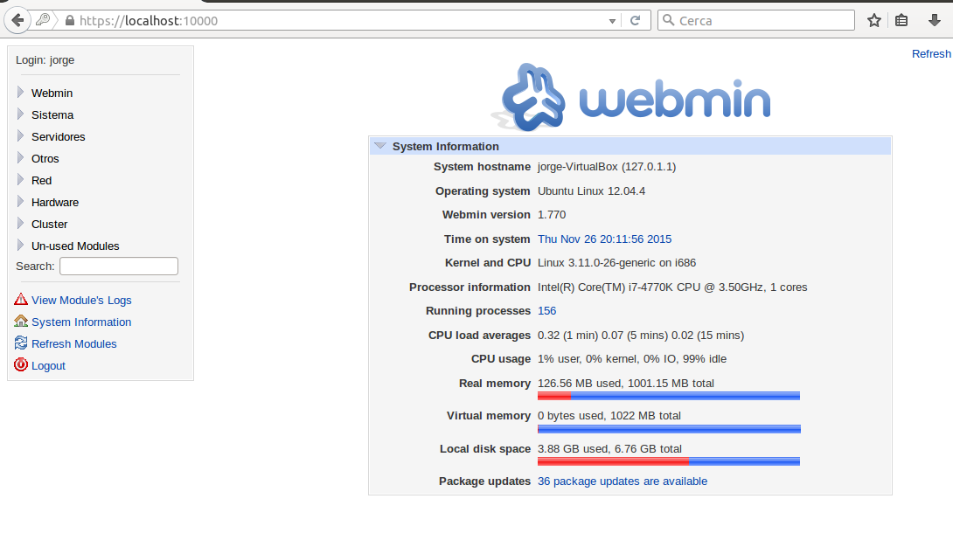Bookmark the page using the star icon
Image resolution: width=953 pixels, height=554 pixels.
pyautogui.click(x=873, y=19)
